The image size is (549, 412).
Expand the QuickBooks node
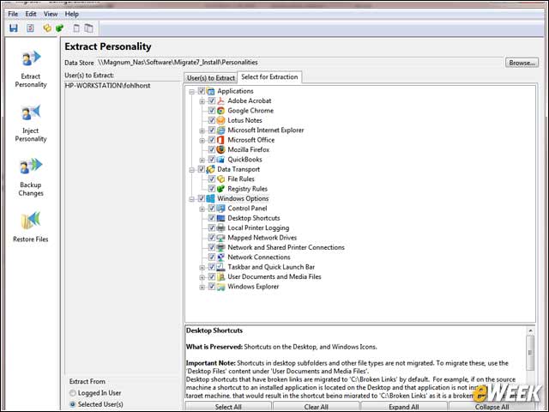(x=202, y=161)
